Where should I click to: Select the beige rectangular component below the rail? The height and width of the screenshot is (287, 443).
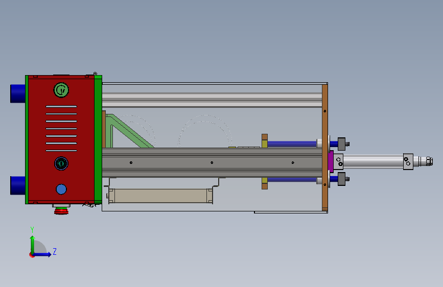pos(160,196)
